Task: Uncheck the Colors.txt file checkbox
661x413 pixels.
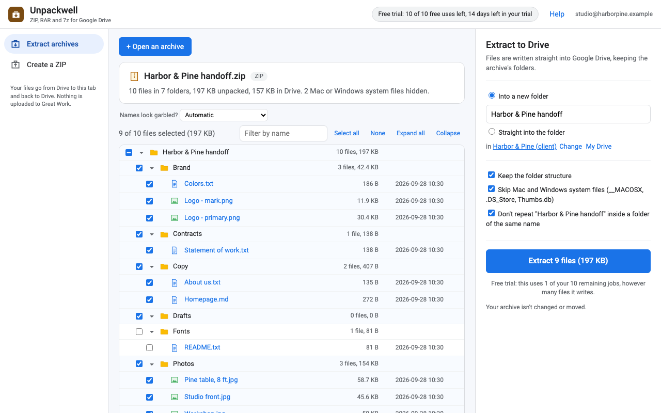Action: pos(149,184)
